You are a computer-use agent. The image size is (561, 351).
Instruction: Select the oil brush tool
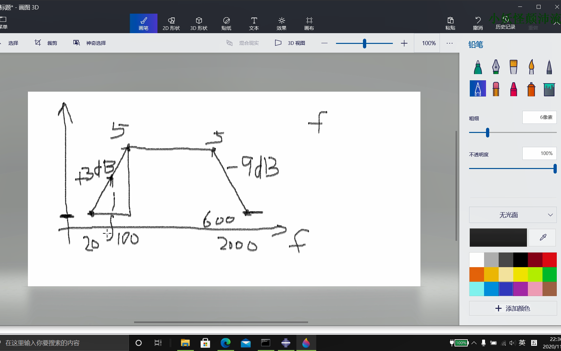pos(514,67)
